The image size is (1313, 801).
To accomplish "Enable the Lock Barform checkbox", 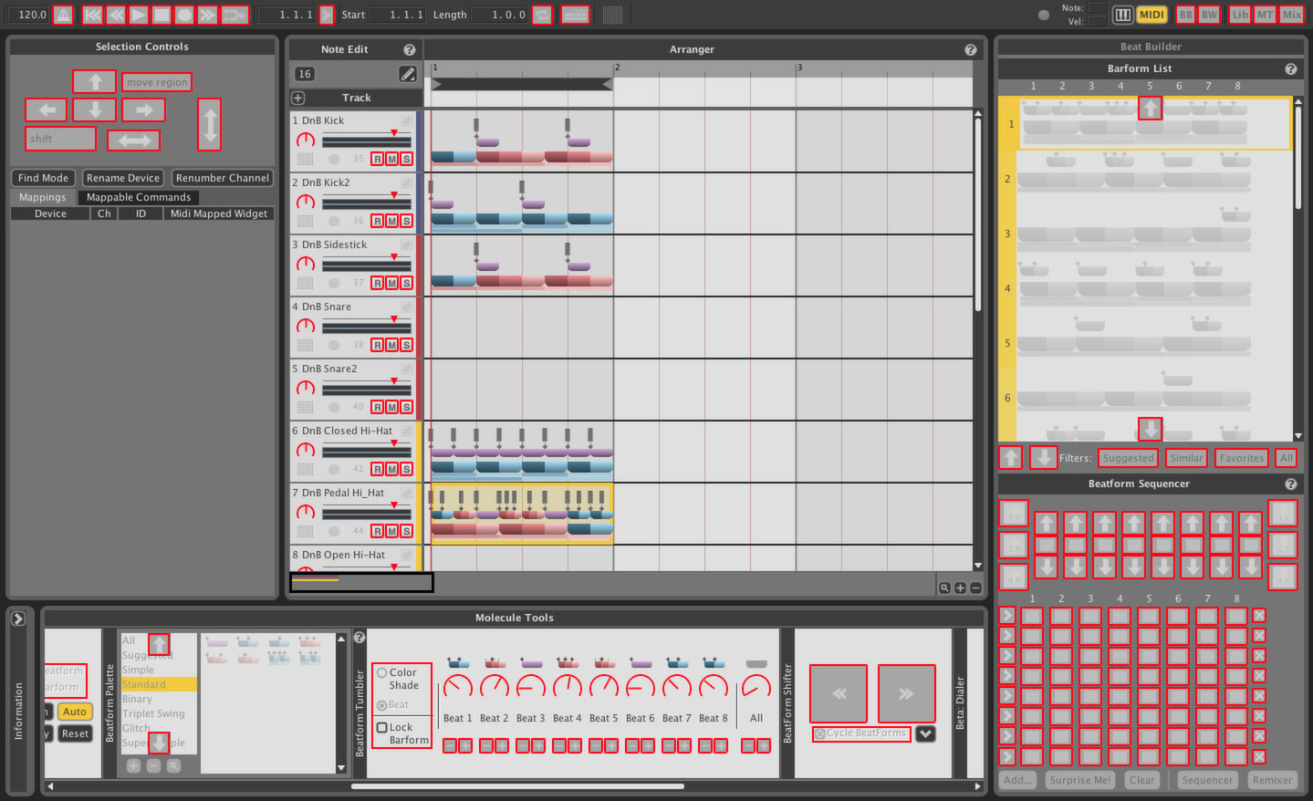I will [x=380, y=725].
